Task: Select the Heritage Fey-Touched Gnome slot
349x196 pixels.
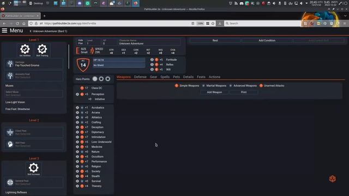Action: tap(34, 64)
